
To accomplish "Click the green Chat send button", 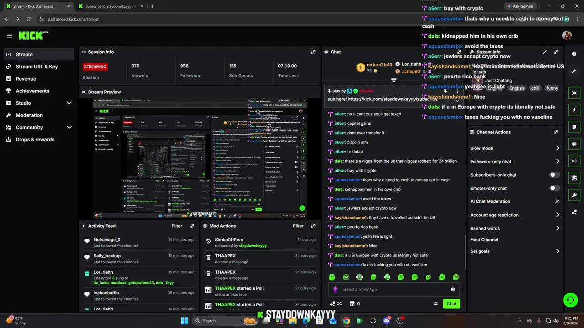I will point(451,304).
